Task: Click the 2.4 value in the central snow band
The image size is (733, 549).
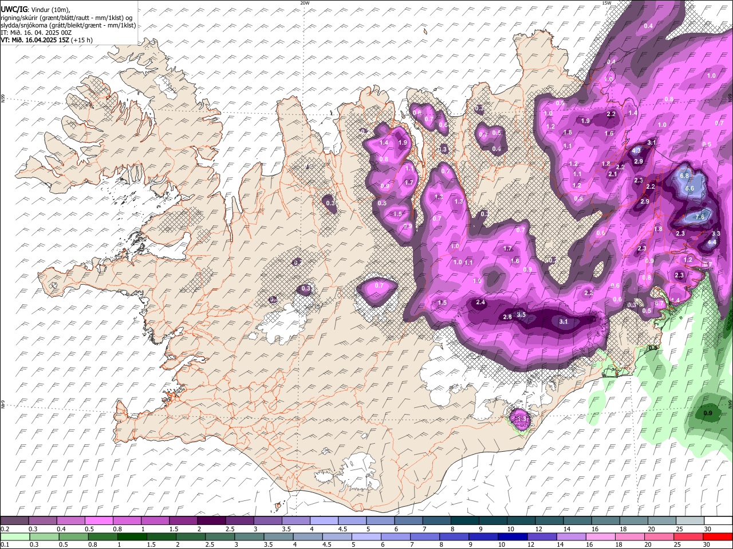Action: pyautogui.click(x=480, y=303)
